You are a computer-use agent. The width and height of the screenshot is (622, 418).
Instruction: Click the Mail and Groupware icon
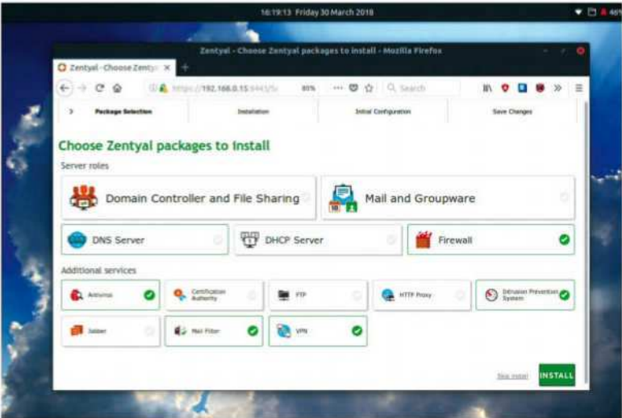tap(343, 198)
